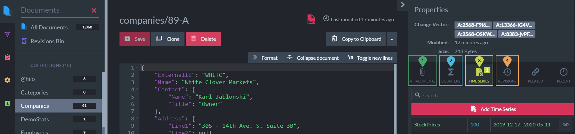Open the Documents section icon in the sidebar
Screen dimensions: 575x134
pyautogui.click(x=7, y=11)
